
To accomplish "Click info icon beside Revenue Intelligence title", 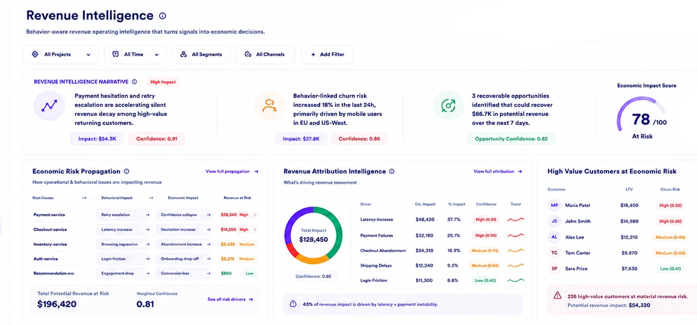I will pyautogui.click(x=163, y=16).
